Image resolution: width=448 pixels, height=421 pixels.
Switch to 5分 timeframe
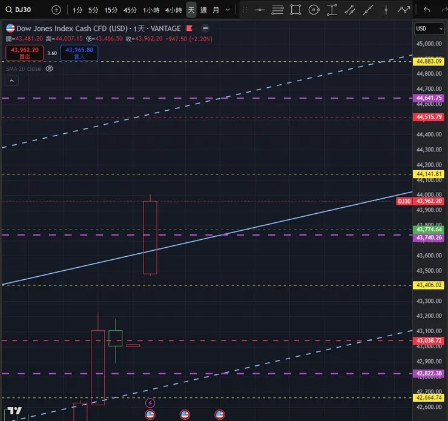point(93,10)
